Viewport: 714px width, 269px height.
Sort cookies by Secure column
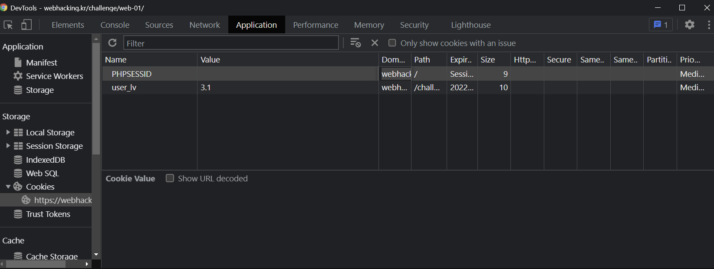[560, 59]
